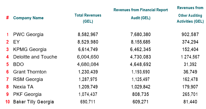
Task: Select the RSM Georgia company name
Action: point(28,79)
